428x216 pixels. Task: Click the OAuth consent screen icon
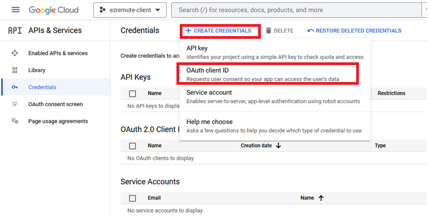[15, 104]
